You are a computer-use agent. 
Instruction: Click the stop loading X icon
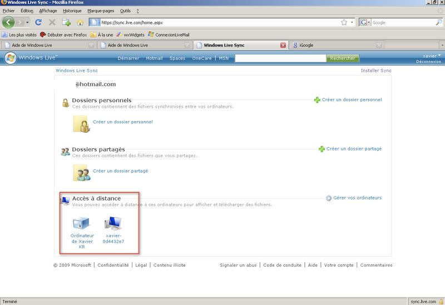(52, 22)
